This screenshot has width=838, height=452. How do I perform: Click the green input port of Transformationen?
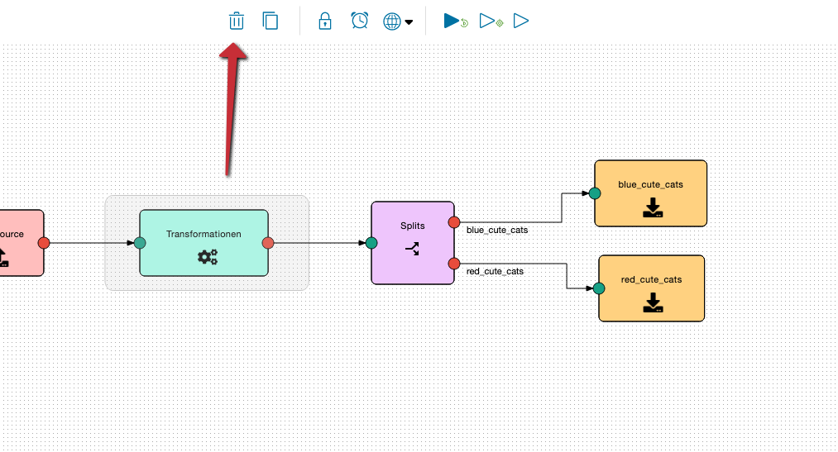tap(140, 243)
